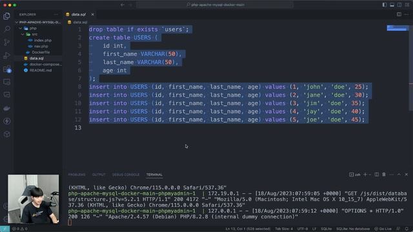
Task: Switch to the Debug Console tab
Action: pyautogui.click(x=126, y=175)
